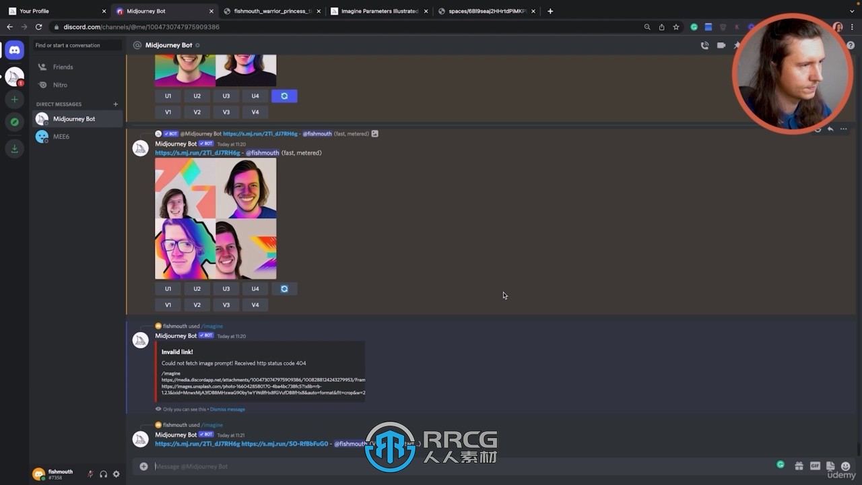Make variation V3 in lower grid
The width and height of the screenshot is (862, 485).
(x=226, y=304)
